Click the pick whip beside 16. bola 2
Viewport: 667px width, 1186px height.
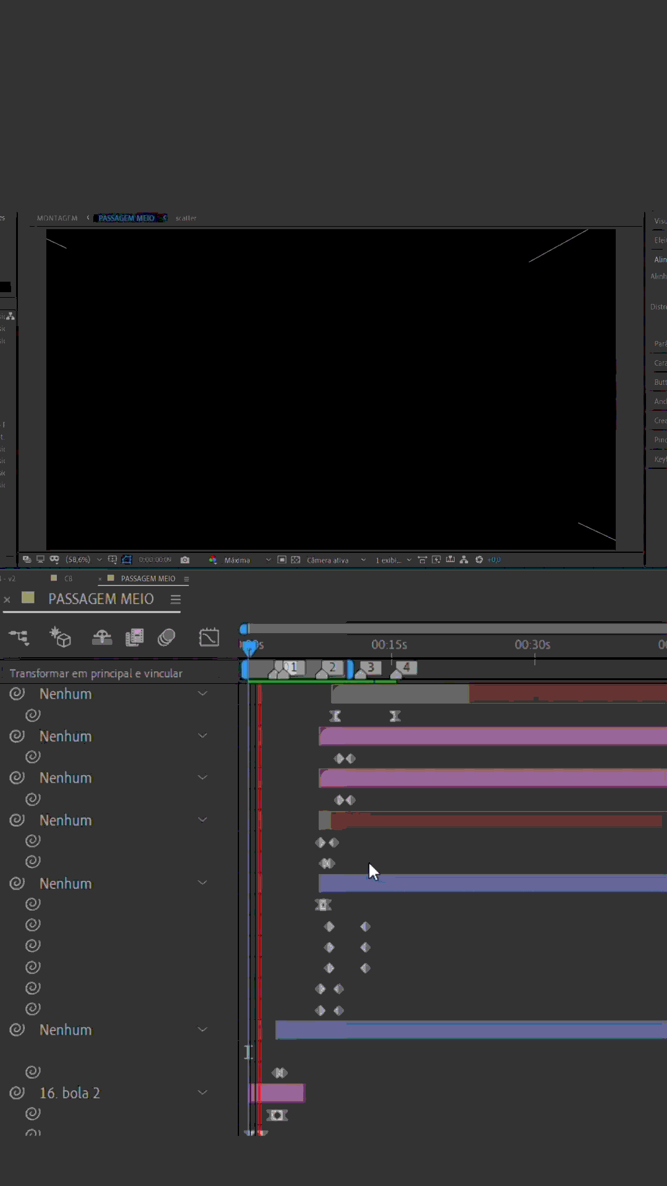[17, 1093]
